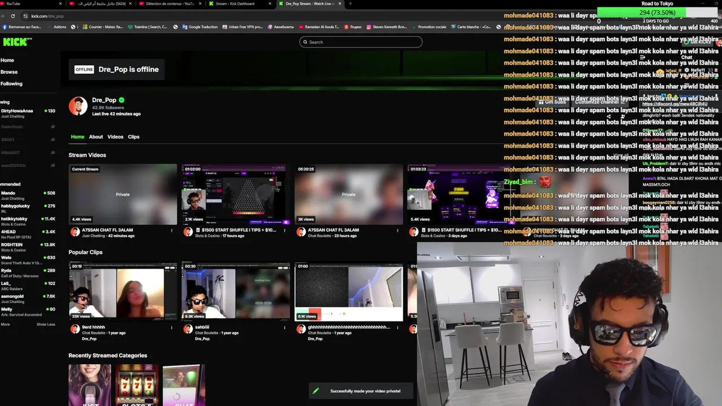Go to Home in the sidebar

(x=7, y=60)
